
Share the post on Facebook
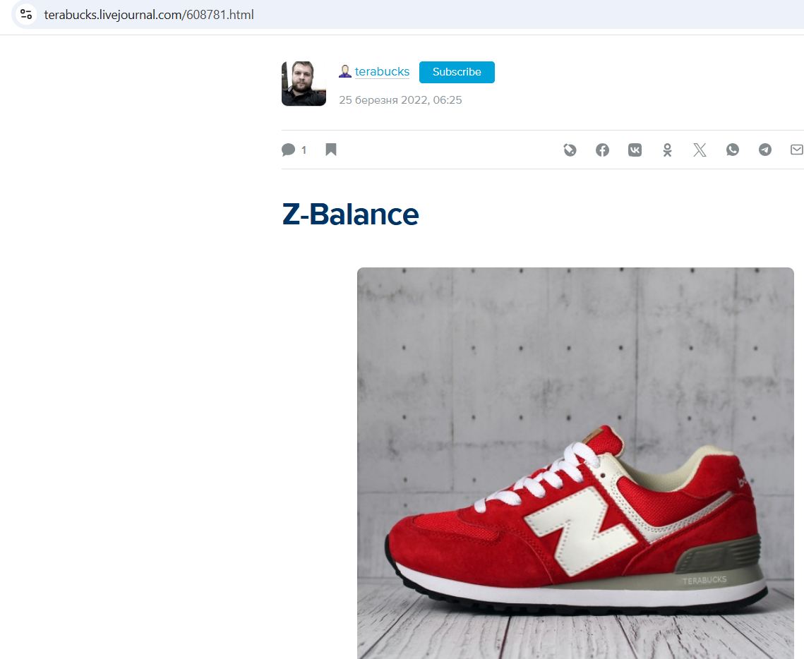603,150
